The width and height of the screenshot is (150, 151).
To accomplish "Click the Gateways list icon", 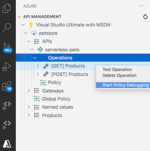I will coord(37,91).
